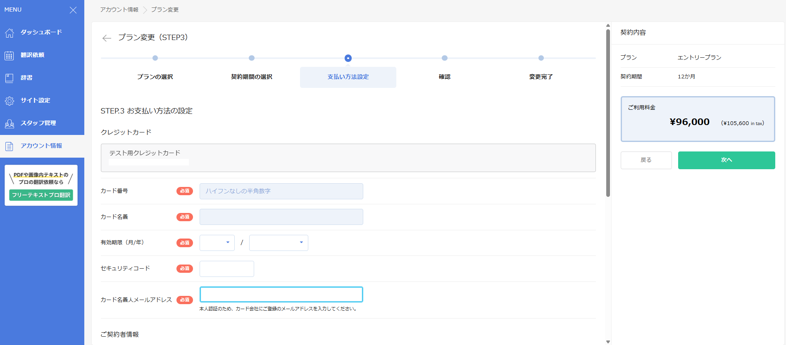The height and width of the screenshot is (345, 786).
Task: Open the expiration month dropdown
Action: (217, 243)
